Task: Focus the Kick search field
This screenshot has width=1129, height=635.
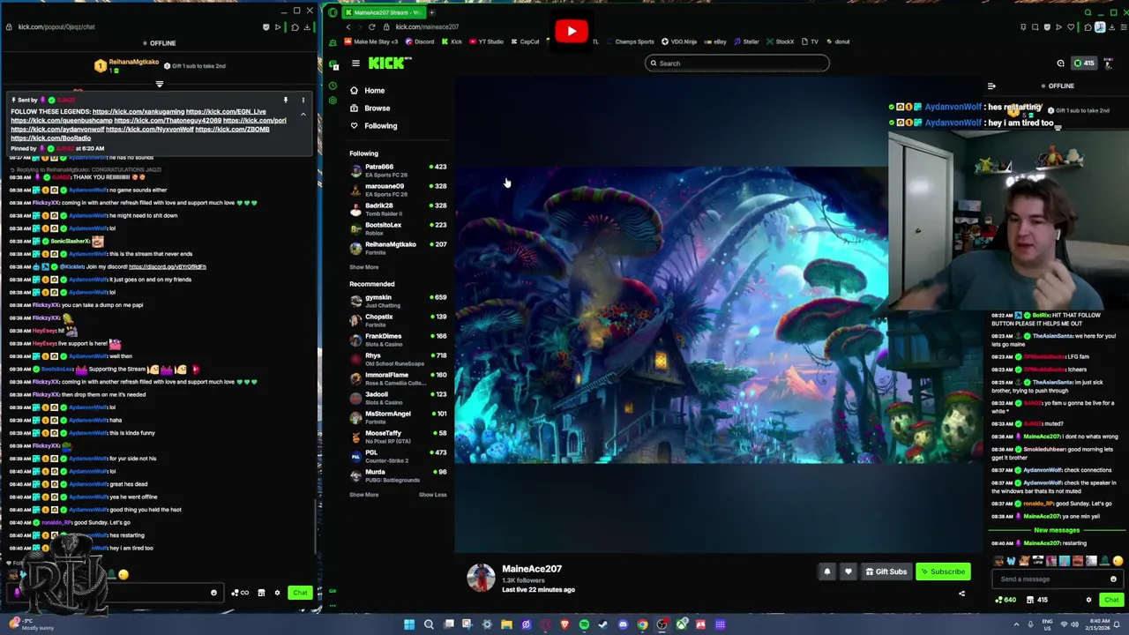Action: (x=736, y=63)
